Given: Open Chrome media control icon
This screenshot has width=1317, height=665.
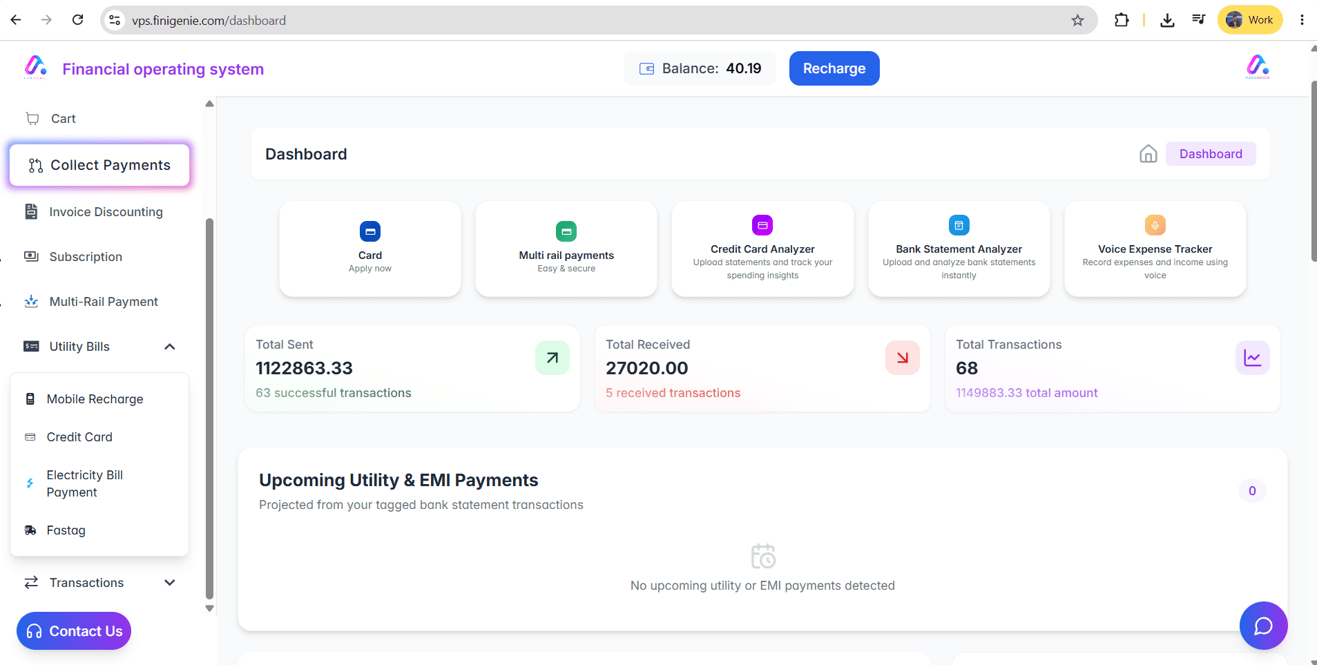Looking at the screenshot, I should click(x=1199, y=20).
